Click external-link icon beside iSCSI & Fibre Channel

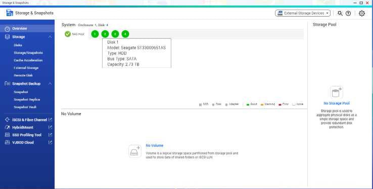(x=50, y=120)
